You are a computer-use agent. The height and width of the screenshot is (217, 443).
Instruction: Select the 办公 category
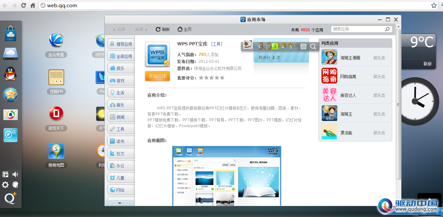point(121,166)
